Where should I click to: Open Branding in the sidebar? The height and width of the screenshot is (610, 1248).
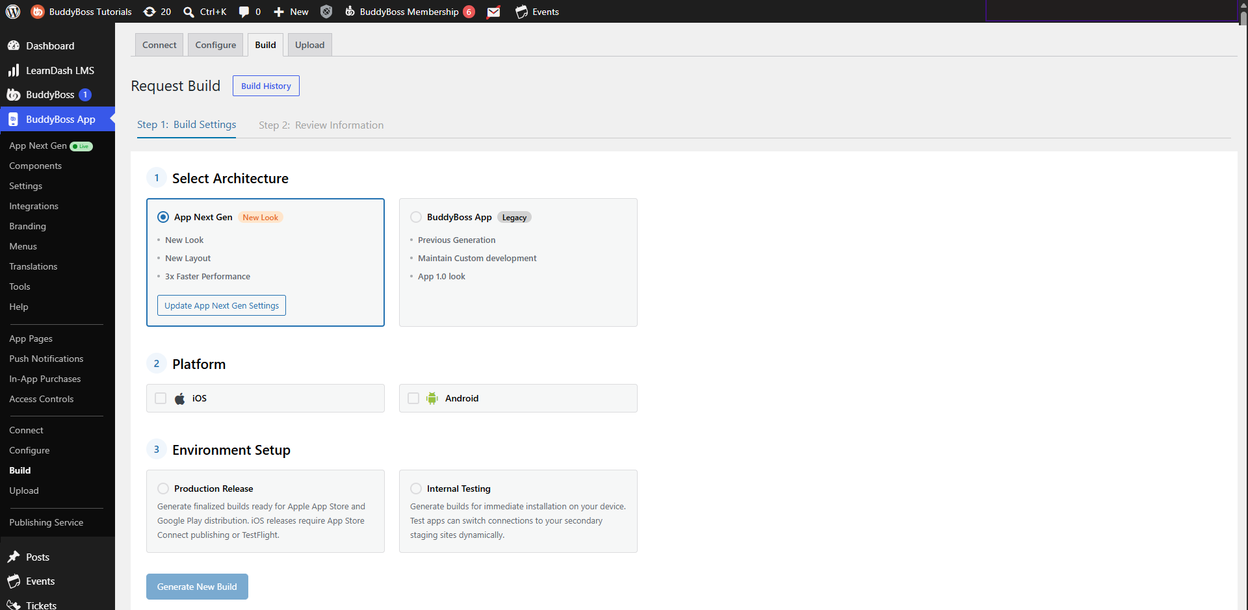[x=27, y=226]
